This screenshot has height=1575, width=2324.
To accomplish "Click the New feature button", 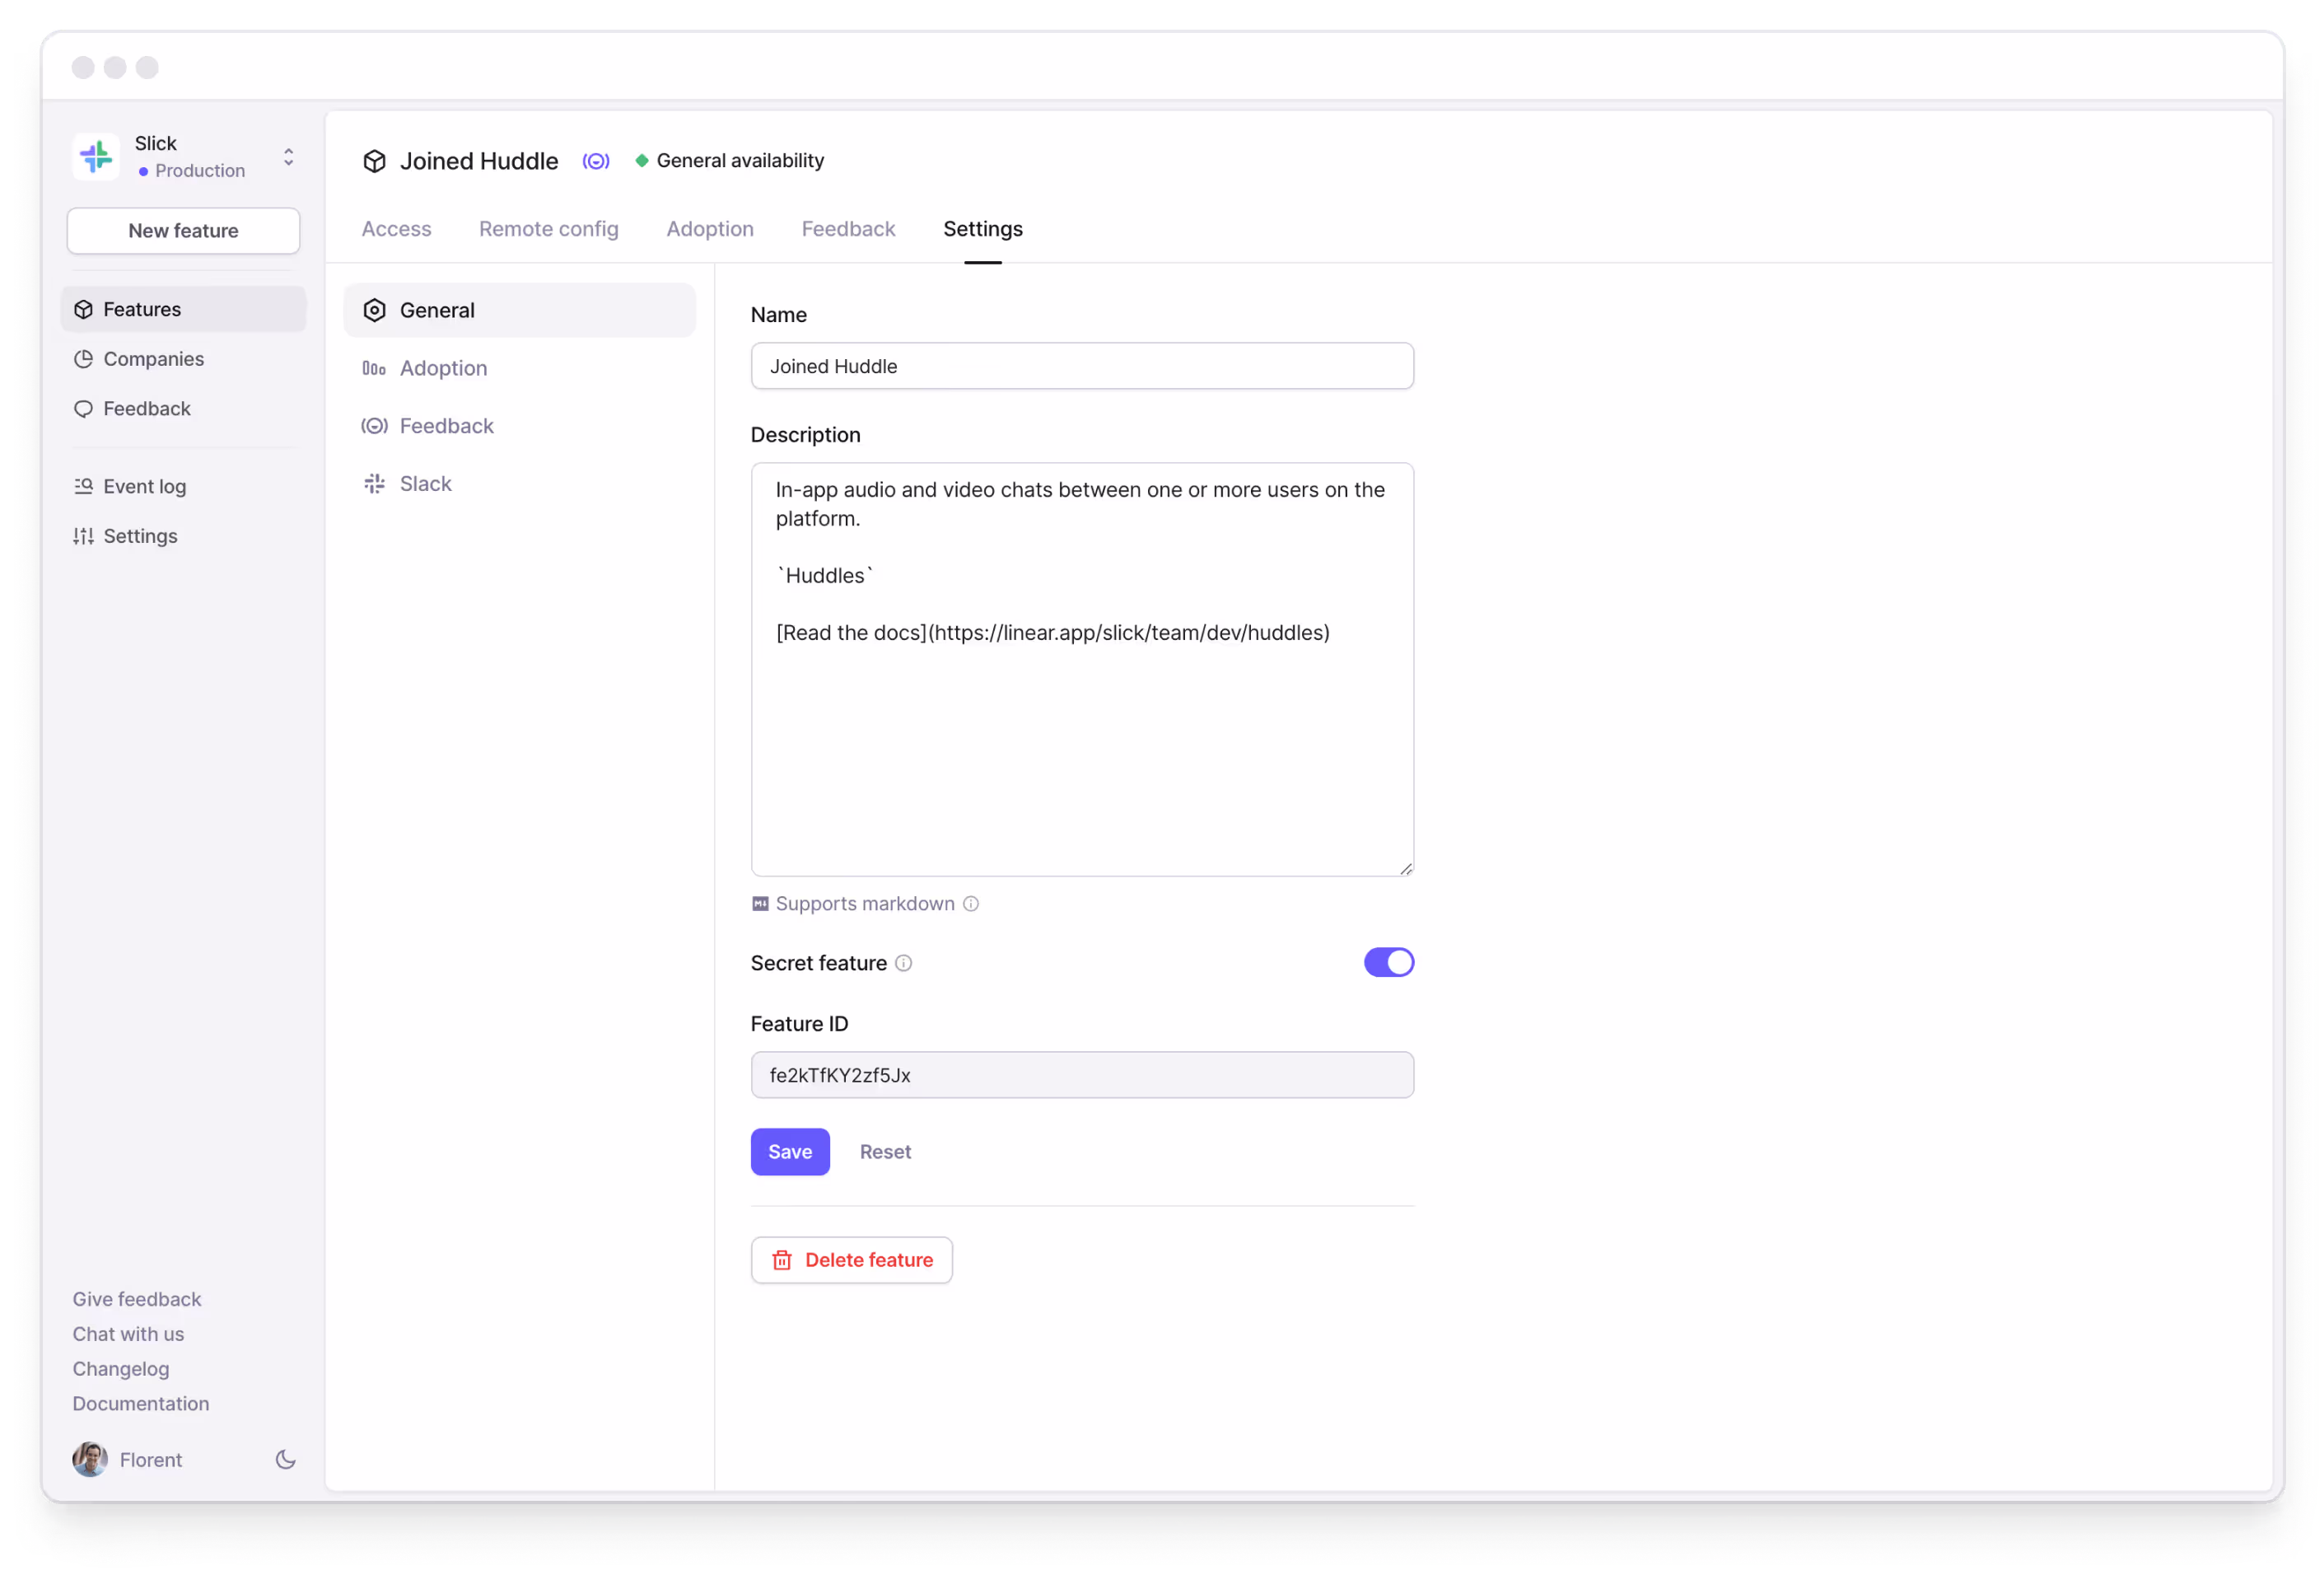I will click(183, 231).
